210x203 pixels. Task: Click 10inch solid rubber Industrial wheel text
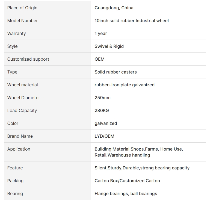coord(132,21)
